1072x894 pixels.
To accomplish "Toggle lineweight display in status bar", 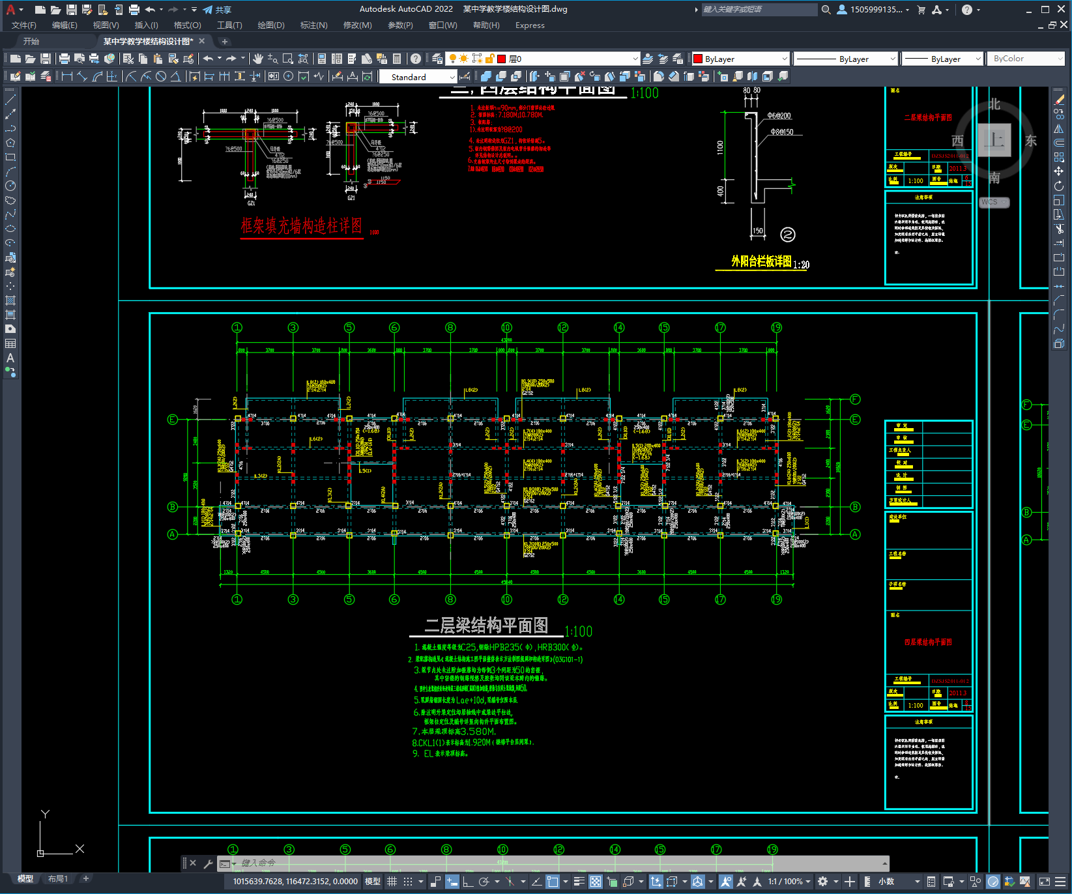I will point(579,881).
